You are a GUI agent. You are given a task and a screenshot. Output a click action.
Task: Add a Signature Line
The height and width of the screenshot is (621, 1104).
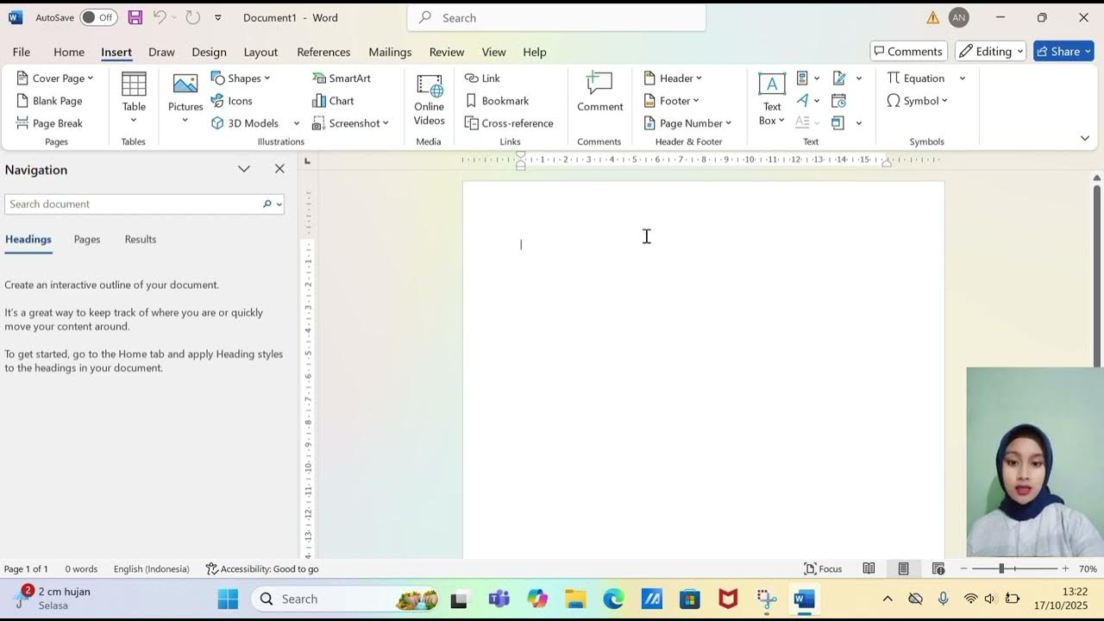click(x=845, y=78)
